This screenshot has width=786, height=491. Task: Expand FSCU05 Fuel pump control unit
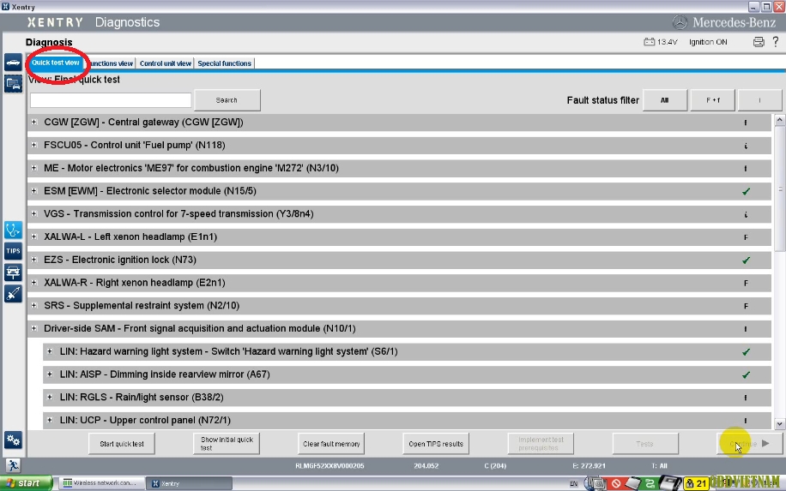(x=33, y=145)
